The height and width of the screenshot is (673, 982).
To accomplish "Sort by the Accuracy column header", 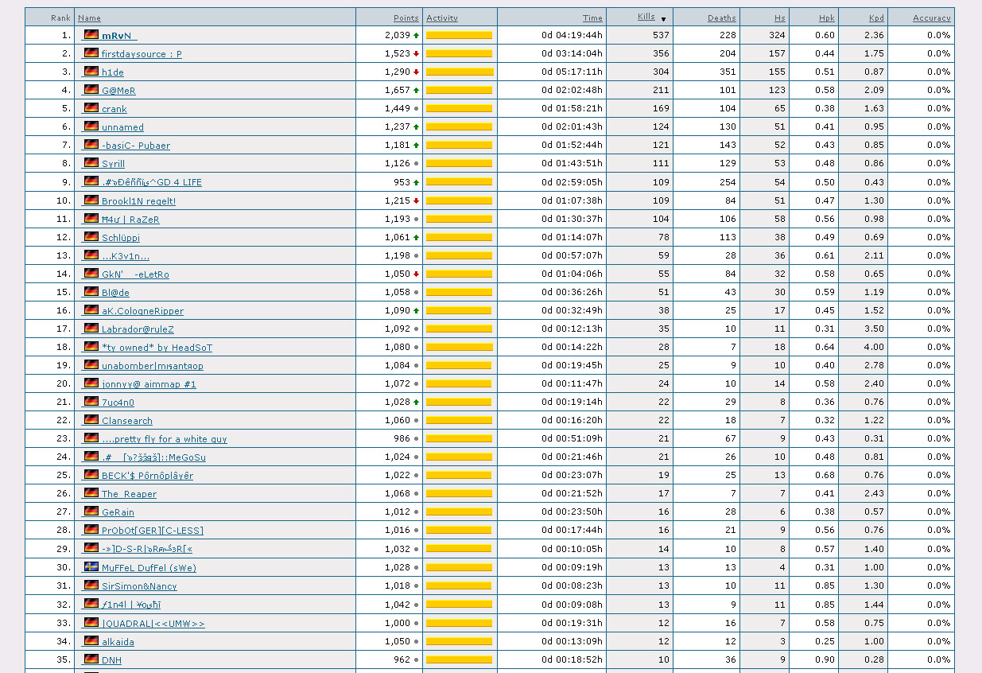I will [x=931, y=18].
